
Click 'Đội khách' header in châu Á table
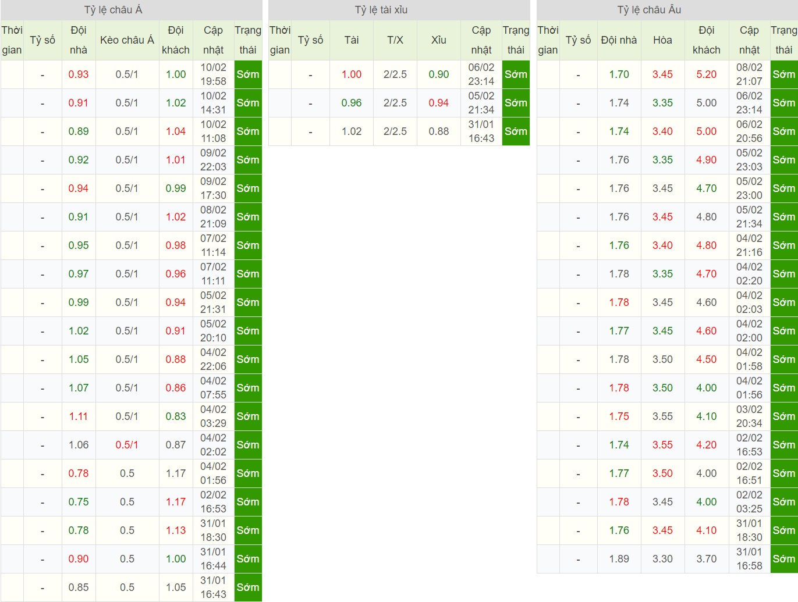tap(176, 40)
